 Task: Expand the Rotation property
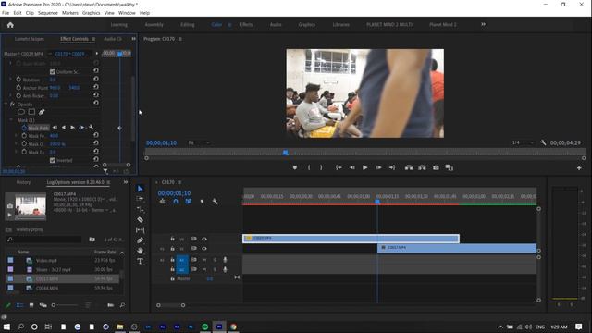coord(10,80)
